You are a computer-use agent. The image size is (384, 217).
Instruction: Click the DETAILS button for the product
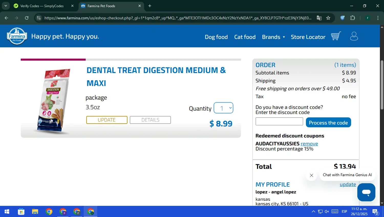pos(150,120)
